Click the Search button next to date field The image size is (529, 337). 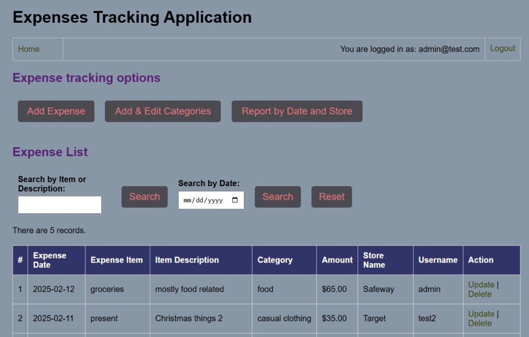(x=277, y=196)
